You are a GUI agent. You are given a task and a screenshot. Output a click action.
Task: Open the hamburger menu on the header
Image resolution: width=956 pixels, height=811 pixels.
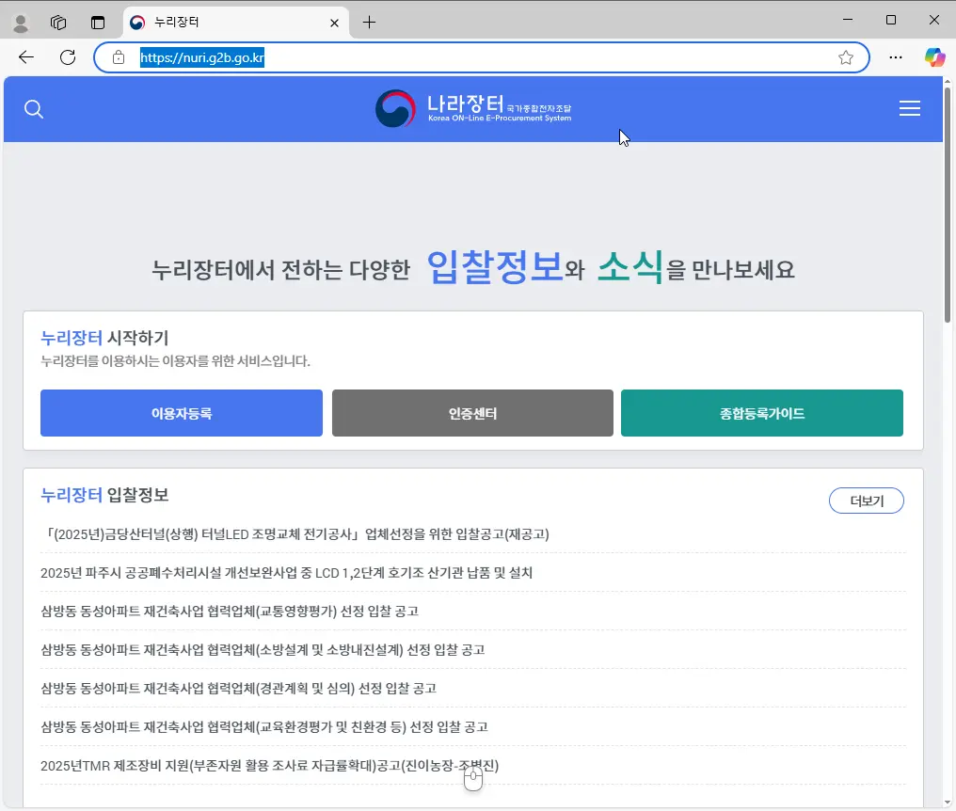pos(910,108)
